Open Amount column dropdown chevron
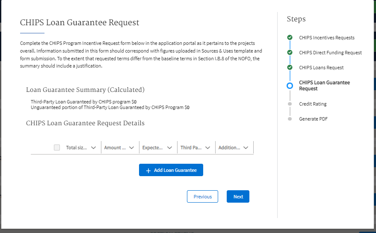The height and width of the screenshot is (233, 376). (131, 147)
